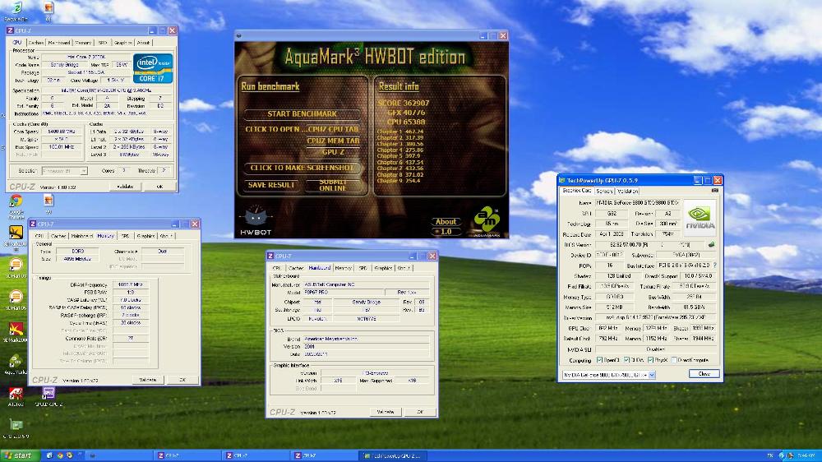Click Validate in CPU-Z Memory window

click(148, 380)
